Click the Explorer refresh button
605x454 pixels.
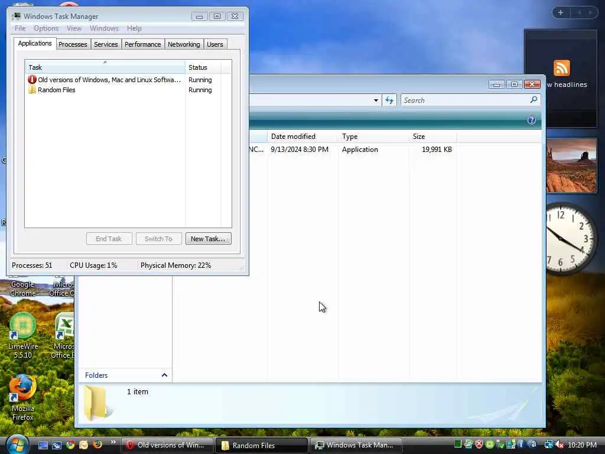(389, 100)
